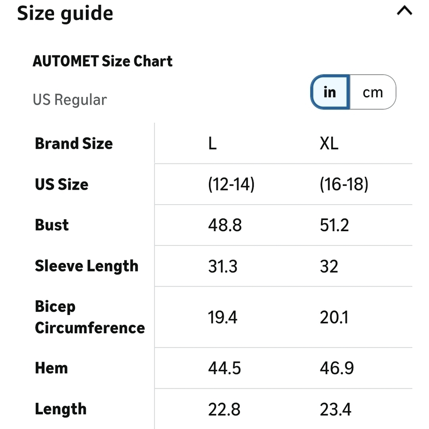Screen dimensions: 429x429
Task: Click the Bicep Circumference row label
Action: 90,317
